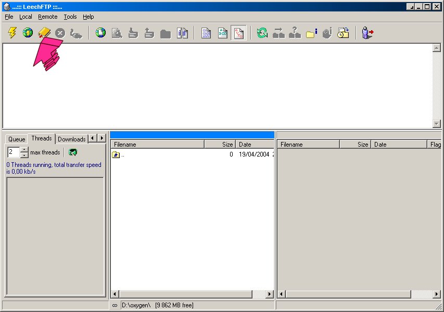Click the two-pages compare icon
Screen dimensions: 444x312
tap(182, 33)
